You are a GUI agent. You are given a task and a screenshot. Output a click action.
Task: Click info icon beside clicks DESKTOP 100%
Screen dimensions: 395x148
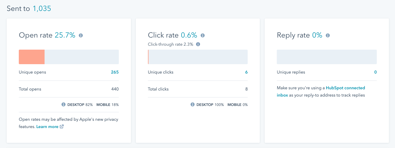[x=192, y=105]
